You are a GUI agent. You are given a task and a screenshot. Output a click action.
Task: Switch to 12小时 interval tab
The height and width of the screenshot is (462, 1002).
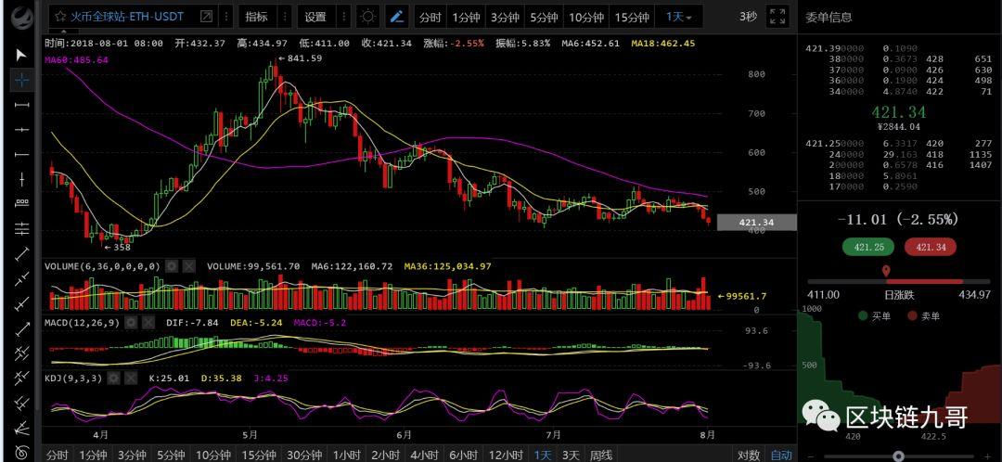(507, 455)
